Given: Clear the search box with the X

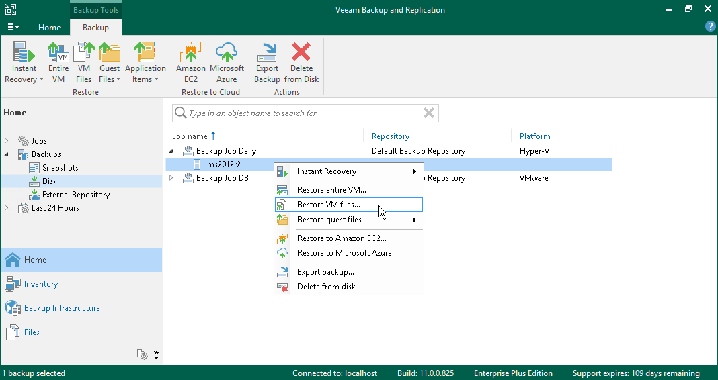Looking at the screenshot, I should 429,113.
